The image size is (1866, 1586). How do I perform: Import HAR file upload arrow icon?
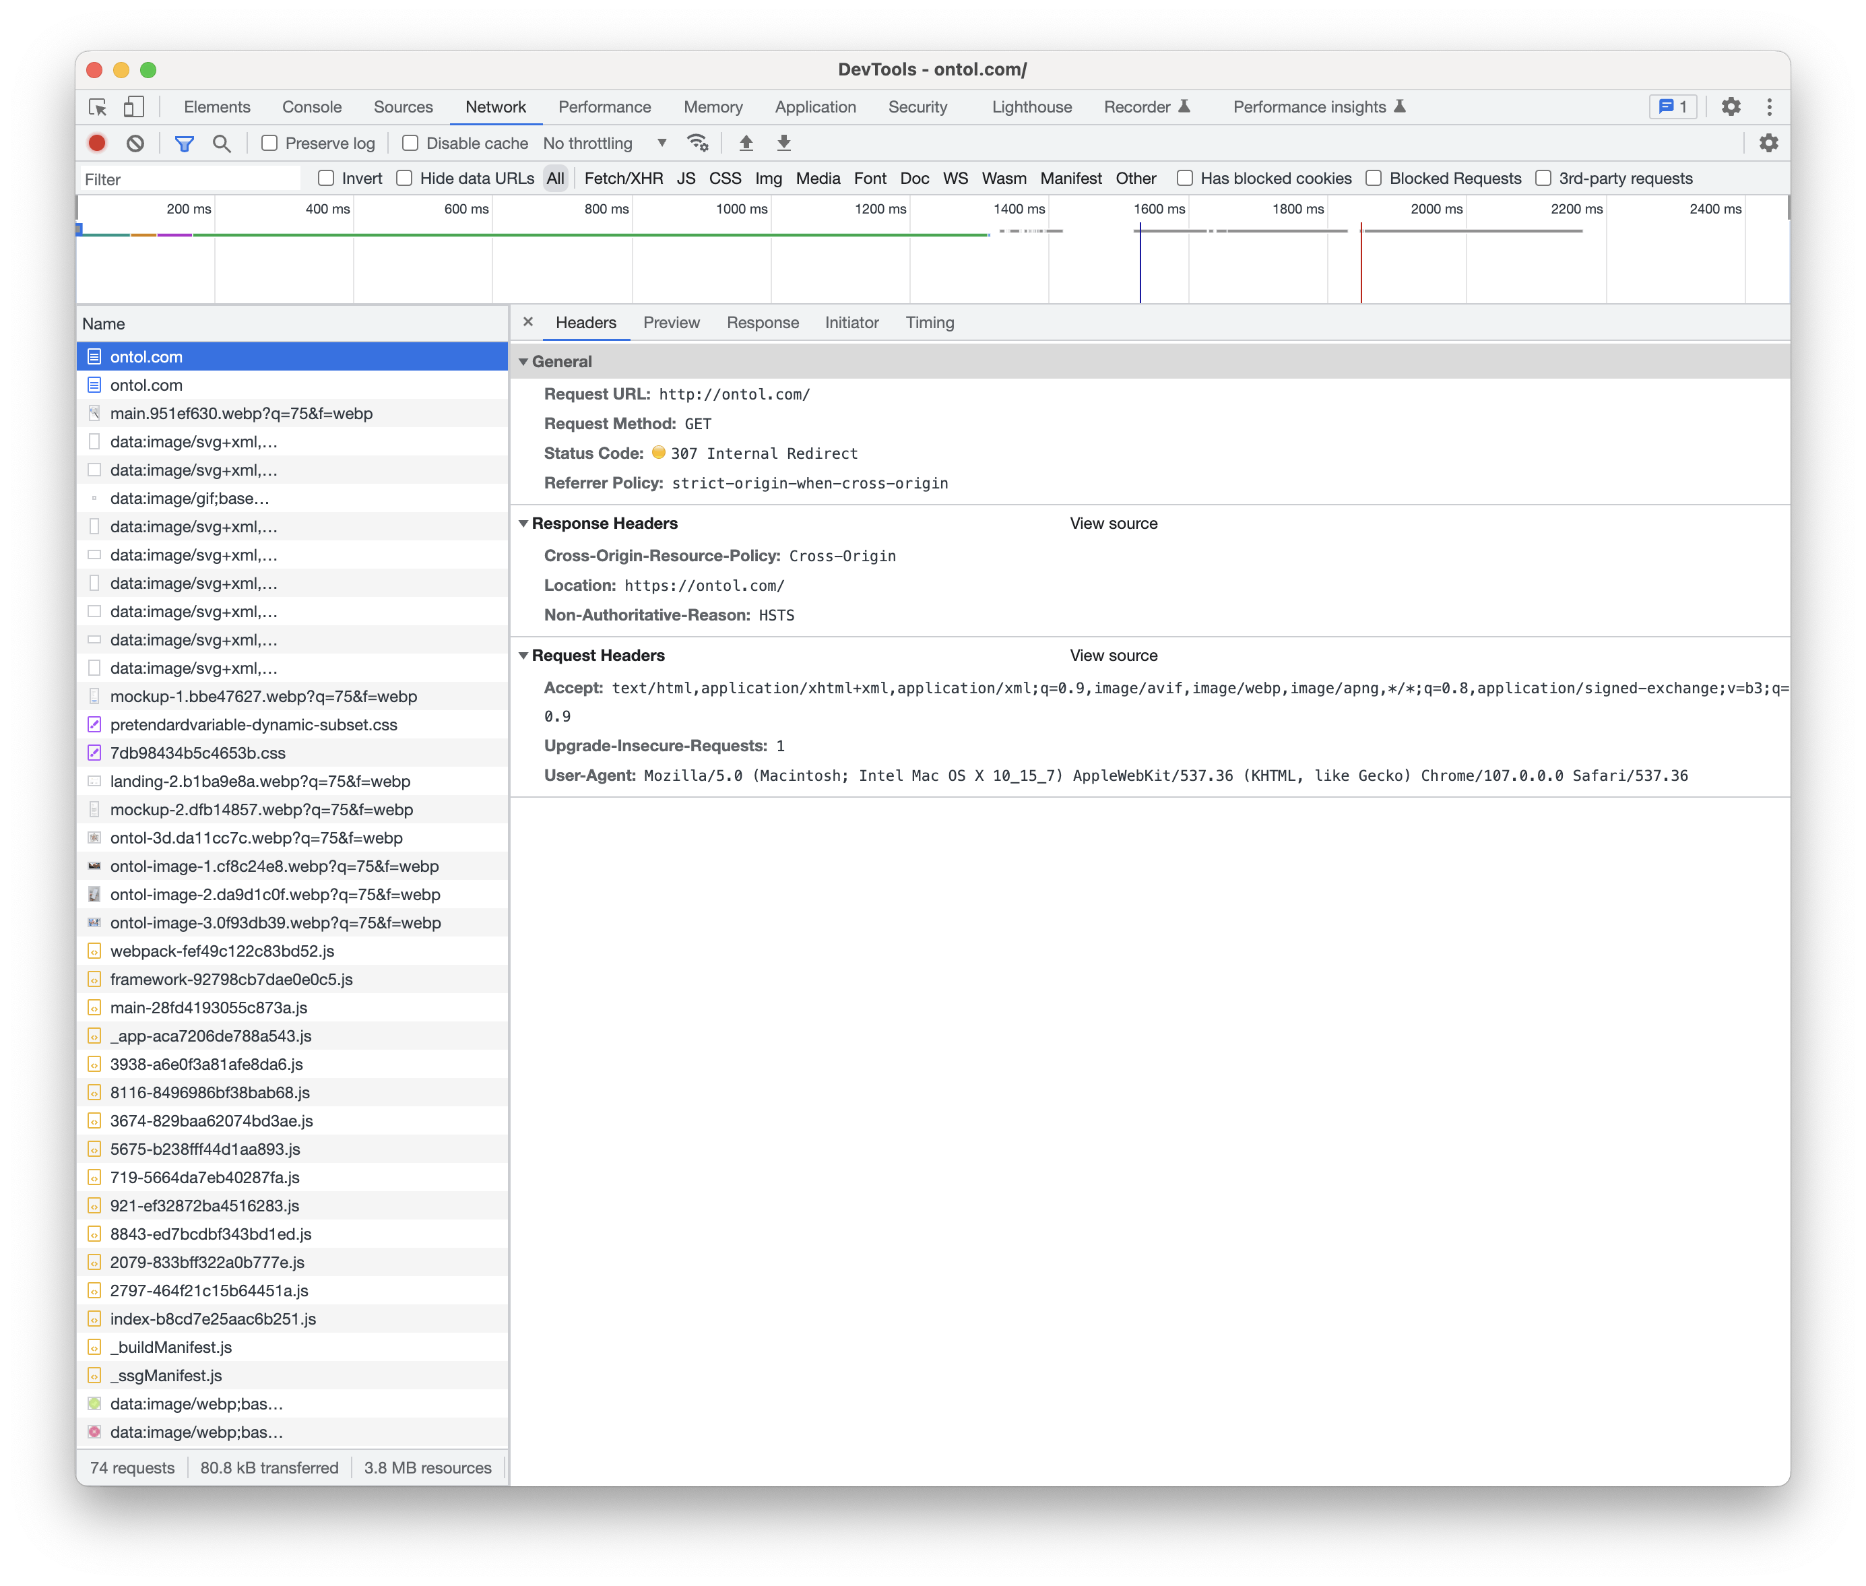tap(746, 143)
